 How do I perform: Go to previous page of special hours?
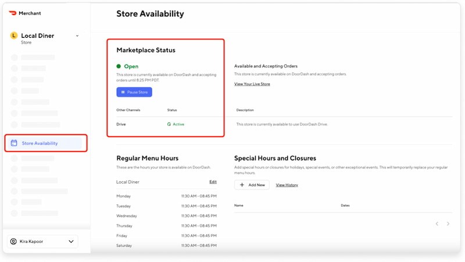(x=436, y=224)
